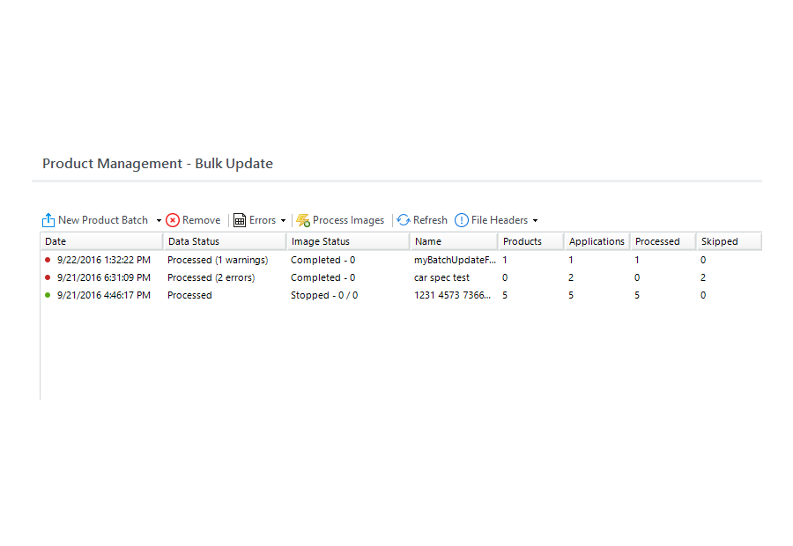Click the File Headers exclamation icon
The height and width of the screenshot is (546, 793).
point(461,220)
